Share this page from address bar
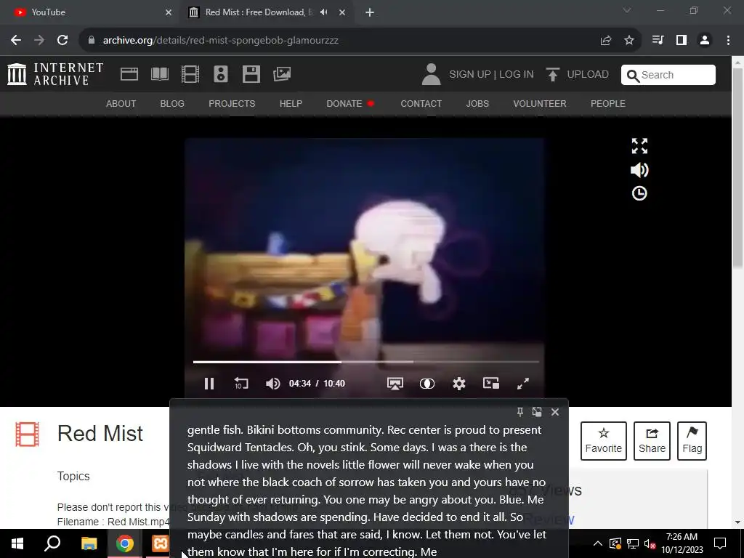 [x=606, y=41]
